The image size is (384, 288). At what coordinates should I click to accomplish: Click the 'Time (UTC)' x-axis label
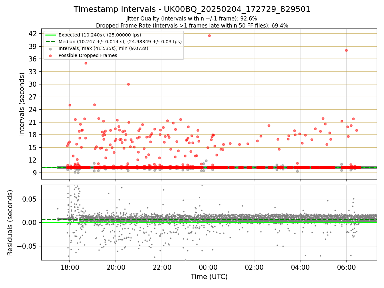coord(209,277)
